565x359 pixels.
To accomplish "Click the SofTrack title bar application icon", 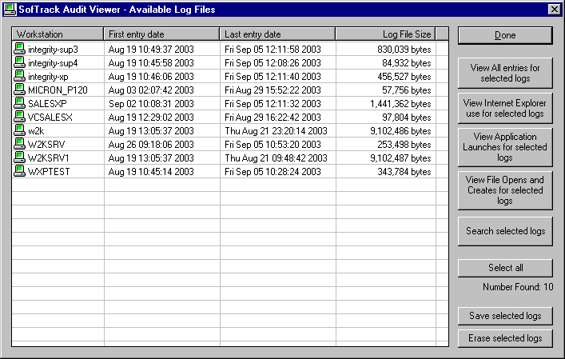I will [x=10, y=10].
